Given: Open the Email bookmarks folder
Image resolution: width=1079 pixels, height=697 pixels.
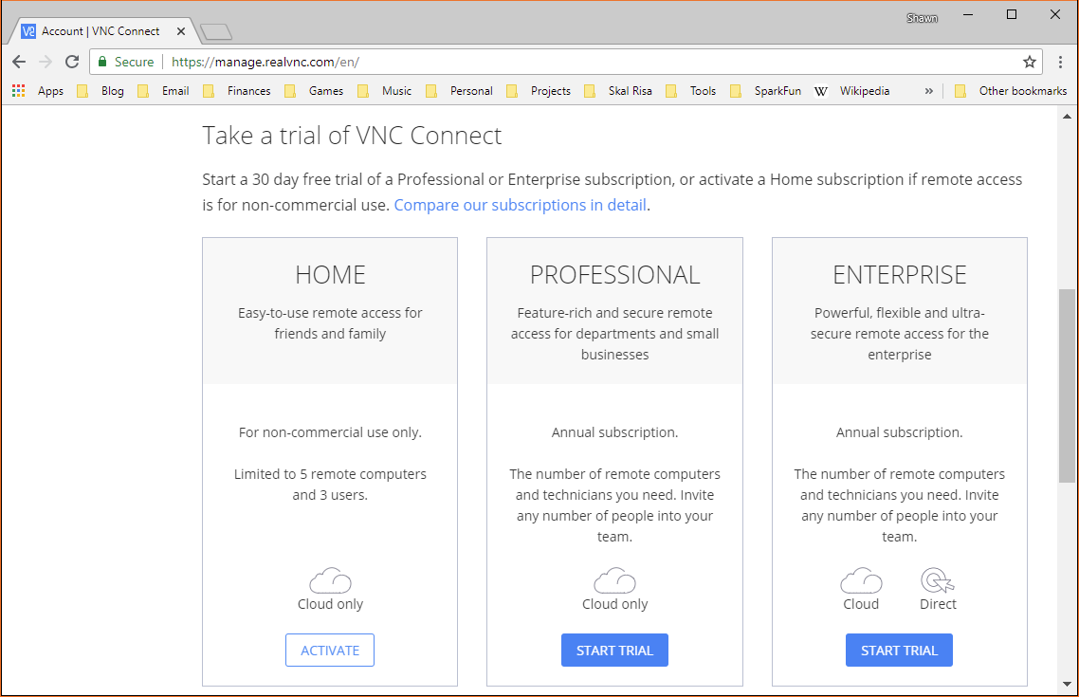Looking at the screenshot, I should [163, 91].
